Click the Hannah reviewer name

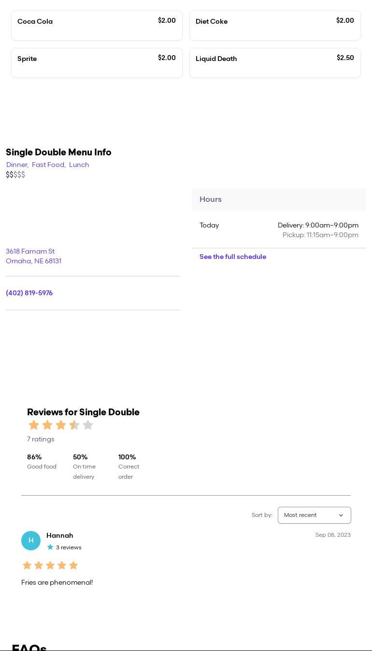point(60,536)
